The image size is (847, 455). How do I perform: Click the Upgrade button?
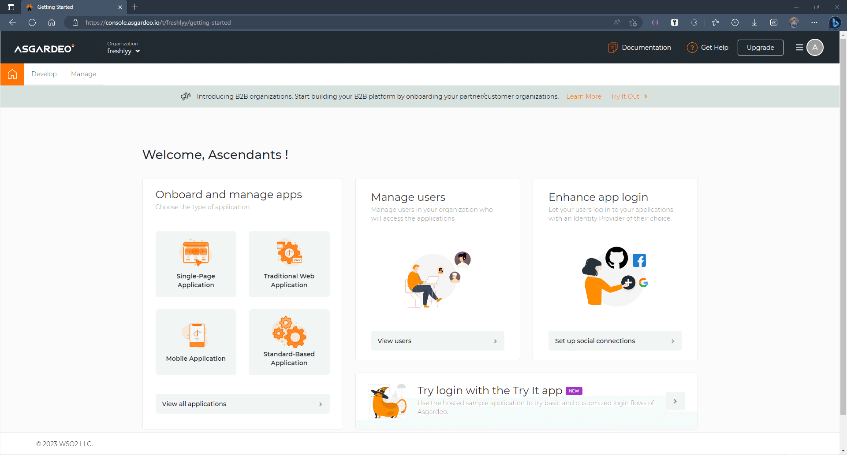tap(760, 48)
